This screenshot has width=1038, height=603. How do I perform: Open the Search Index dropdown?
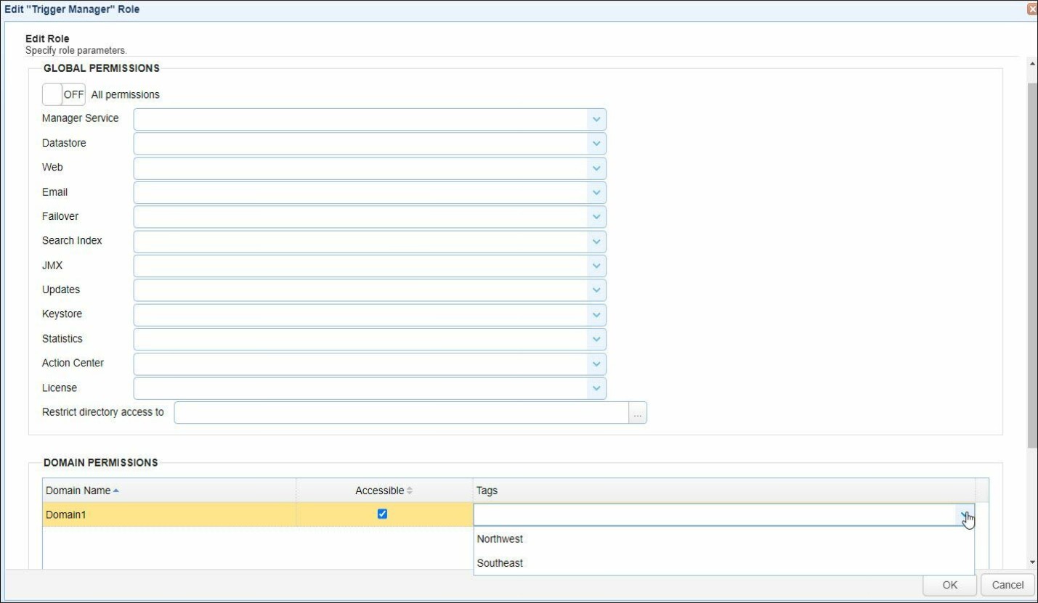pyautogui.click(x=596, y=242)
